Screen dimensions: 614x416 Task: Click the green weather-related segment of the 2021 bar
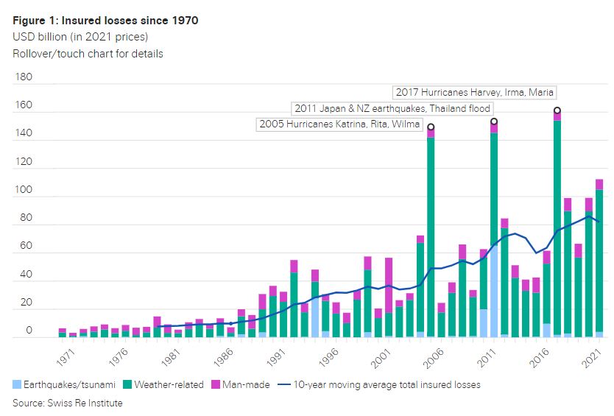point(599,258)
